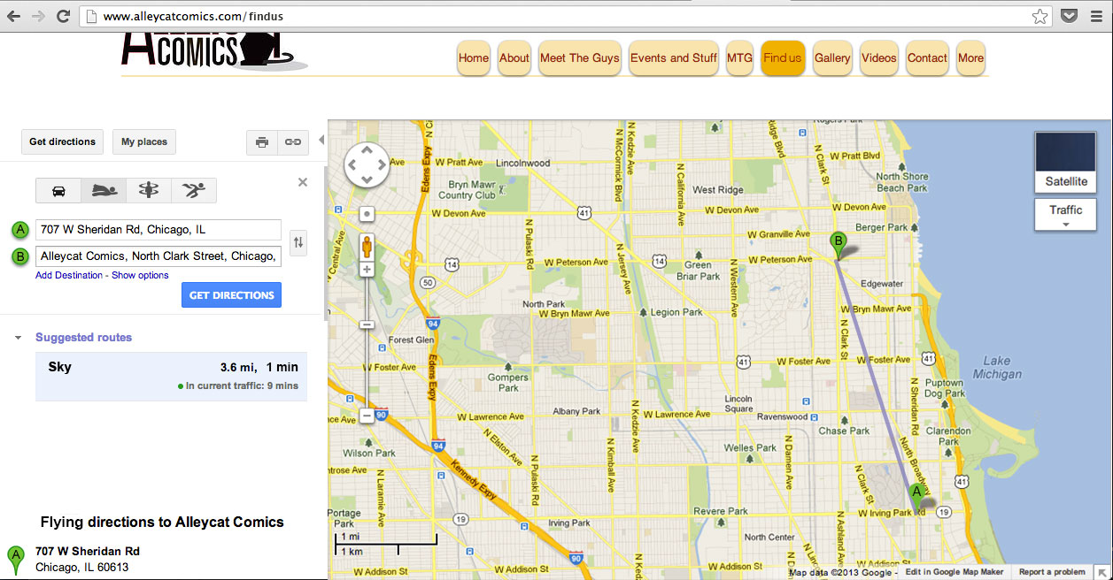Switch to Satellite view
This screenshot has width=1113, height=580.
[x=1066, y=162]
